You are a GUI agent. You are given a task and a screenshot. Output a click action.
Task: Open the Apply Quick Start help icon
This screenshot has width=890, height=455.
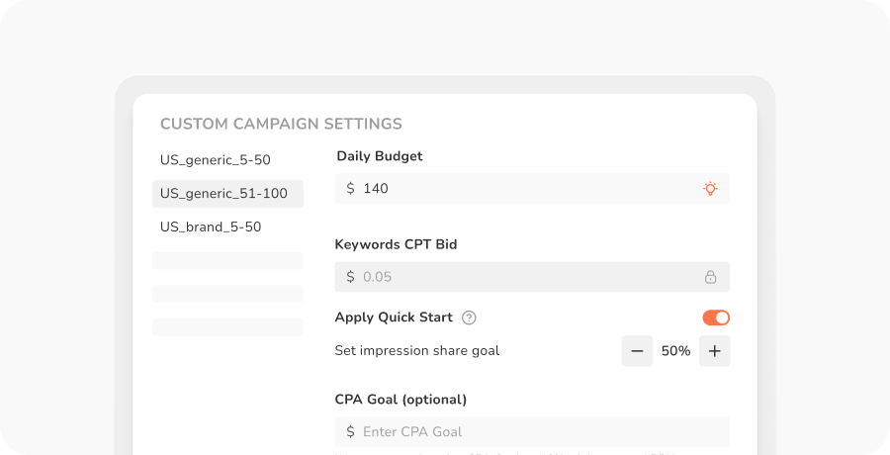[x=470, y=318]
